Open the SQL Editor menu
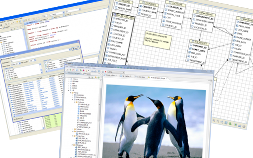This screenshot has width=253, height=158. [80, 68]
